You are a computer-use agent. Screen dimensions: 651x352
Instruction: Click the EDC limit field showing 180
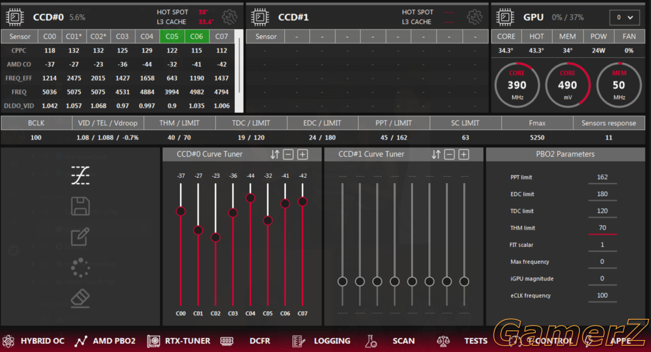point(602,194)
